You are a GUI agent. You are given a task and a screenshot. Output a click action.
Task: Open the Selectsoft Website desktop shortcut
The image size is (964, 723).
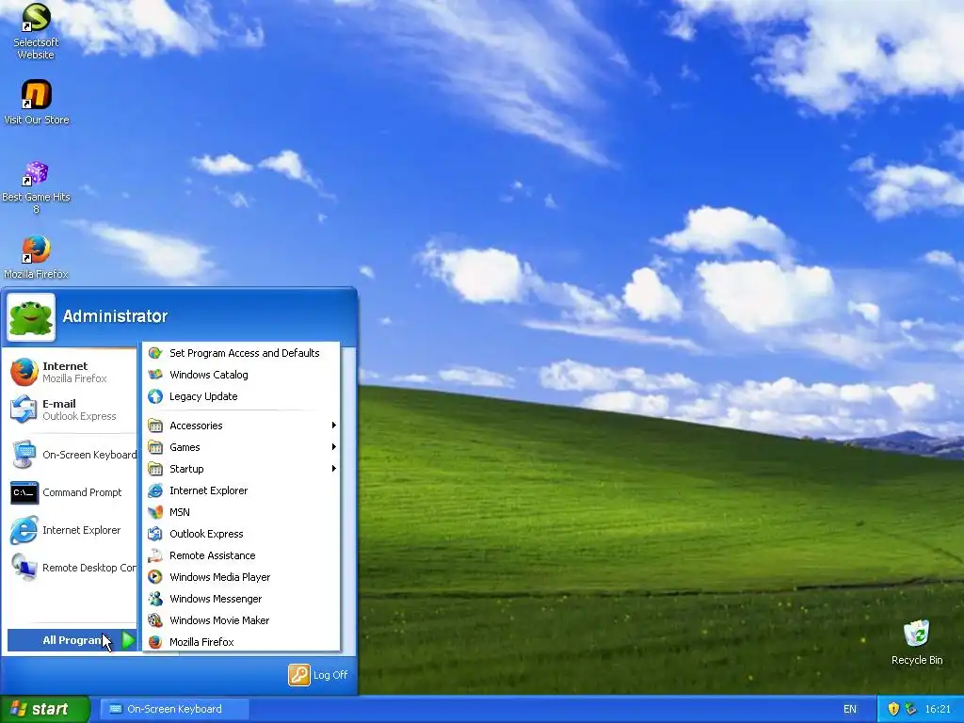pyautogui.click(x=37, y=31)
